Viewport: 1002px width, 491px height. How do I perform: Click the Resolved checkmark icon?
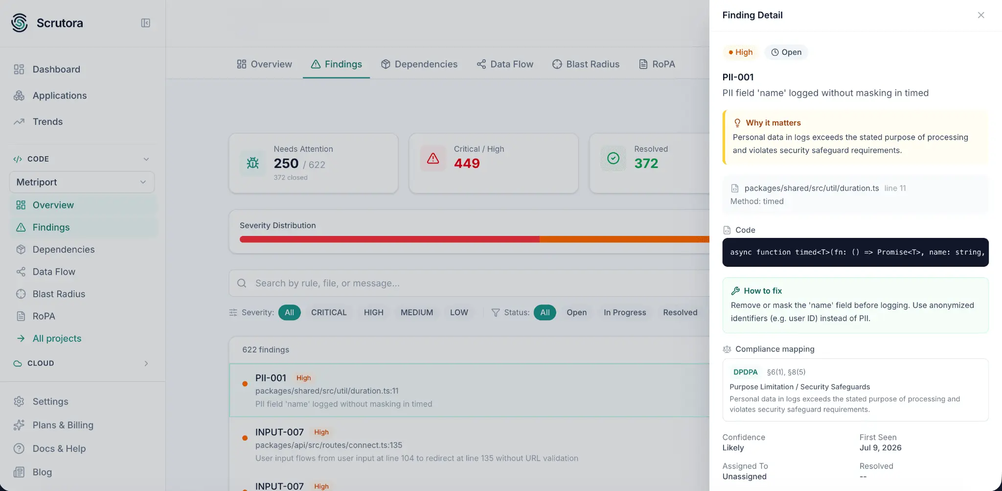(613, 158)
